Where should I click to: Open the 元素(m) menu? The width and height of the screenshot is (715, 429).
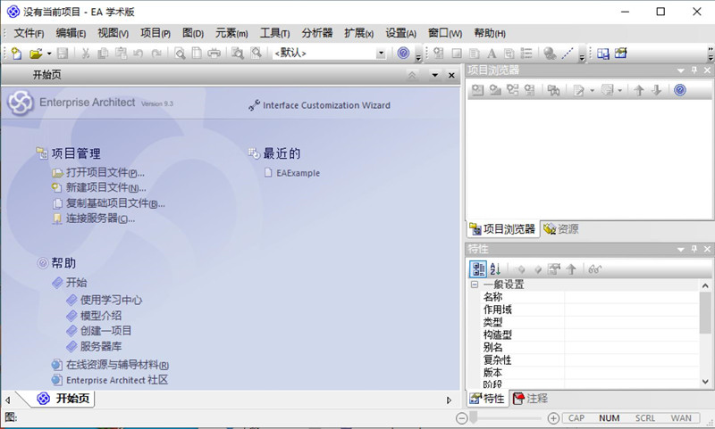pyautogui.click(x=231, y=33)
